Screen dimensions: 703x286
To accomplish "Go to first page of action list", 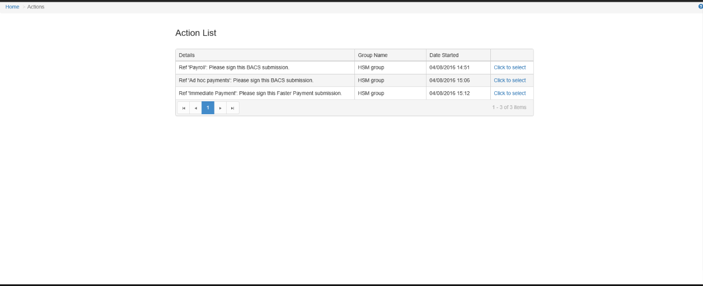I will [x=183, y=108].
